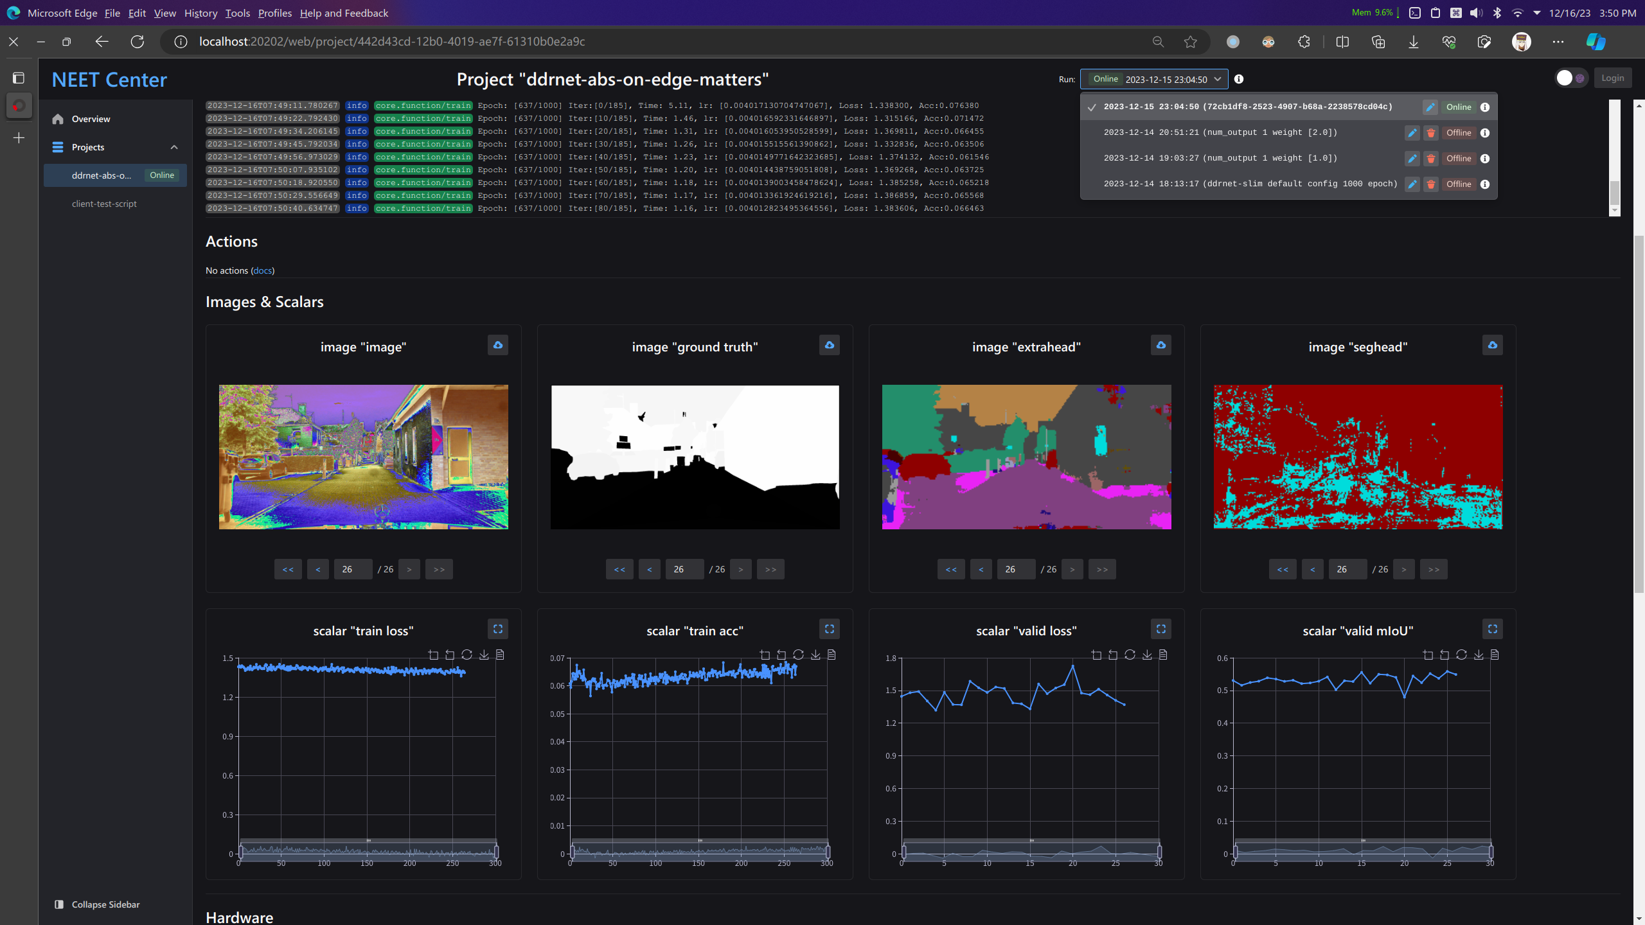Download the "ground truth" image

point(830,345)
